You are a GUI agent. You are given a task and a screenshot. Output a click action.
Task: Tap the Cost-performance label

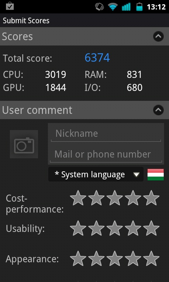tap(35, 204)
